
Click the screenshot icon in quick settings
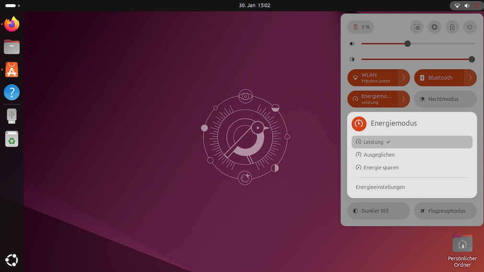pyautogui.click(x=417, y=27)
